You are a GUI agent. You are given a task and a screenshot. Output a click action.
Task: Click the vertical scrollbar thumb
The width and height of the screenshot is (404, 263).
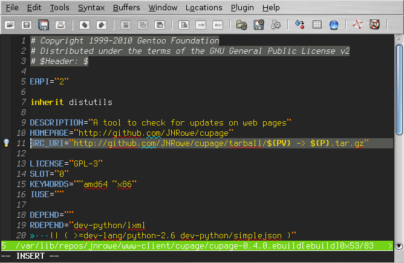coord(399,89)
